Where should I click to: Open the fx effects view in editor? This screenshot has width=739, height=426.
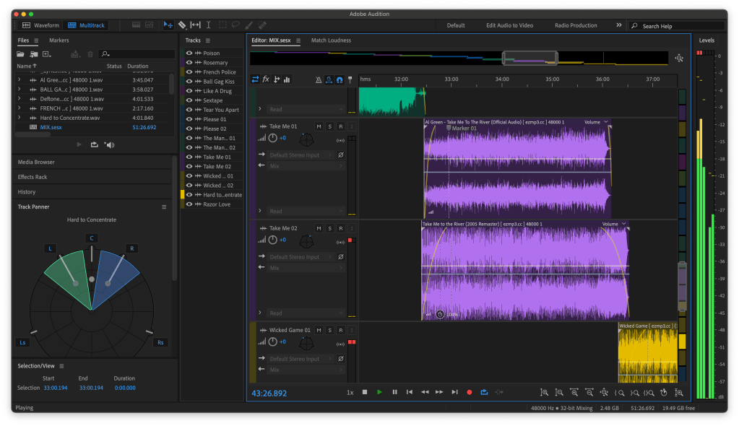click(x=266, y=79)
